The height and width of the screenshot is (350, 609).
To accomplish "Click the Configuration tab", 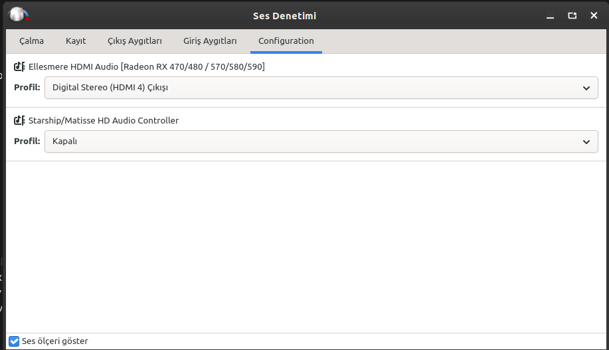I will point(286,41).
